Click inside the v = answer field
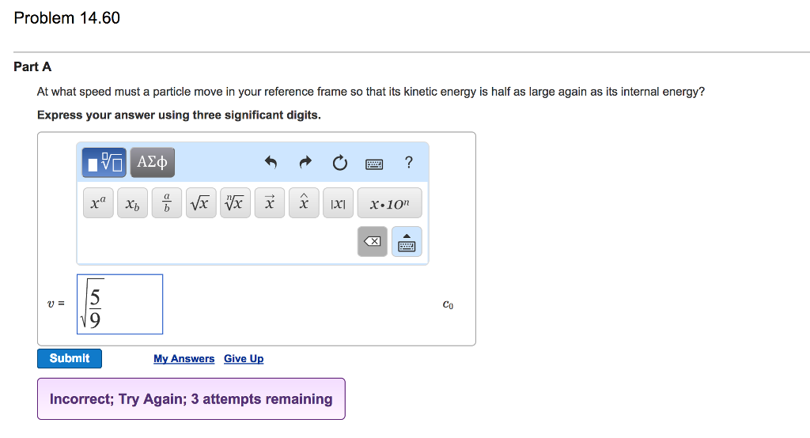This screenshot has width=810, height=438. point(120,304)
